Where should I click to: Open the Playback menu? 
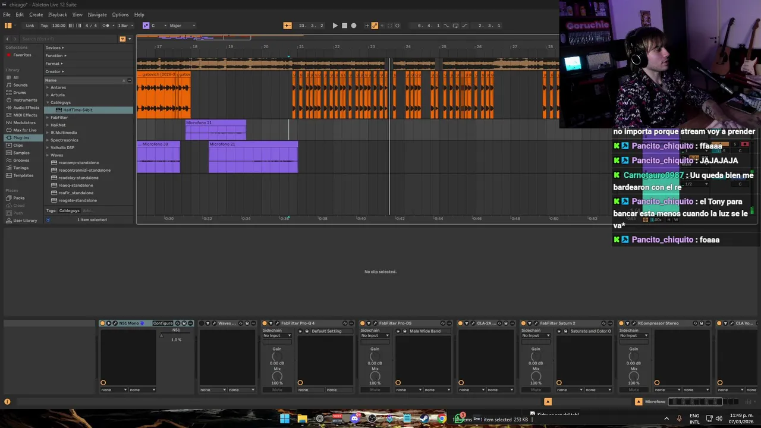click(x=58, y=14)
